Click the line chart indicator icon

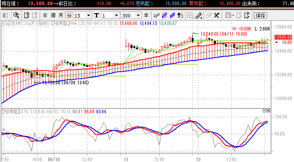click(x=156, y=15)
